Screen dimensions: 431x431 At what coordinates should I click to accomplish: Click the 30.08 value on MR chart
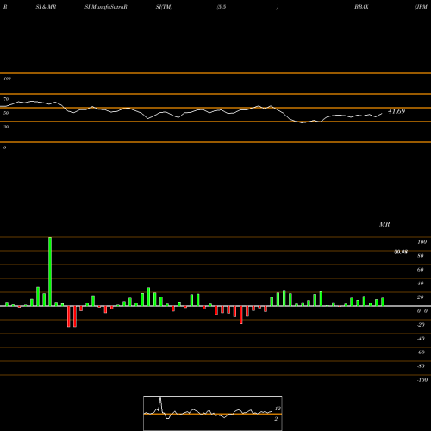coord(401,252)
